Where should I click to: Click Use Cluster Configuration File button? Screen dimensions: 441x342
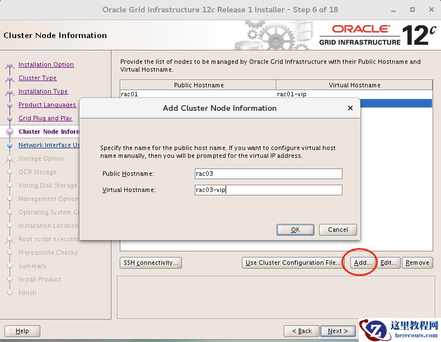pos(292,263)
